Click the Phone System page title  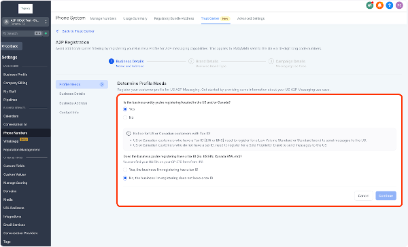click(x=71, y=18)
